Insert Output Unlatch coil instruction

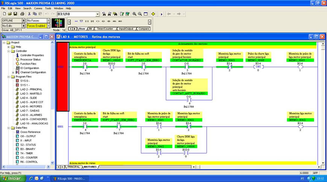pos(109,21)
